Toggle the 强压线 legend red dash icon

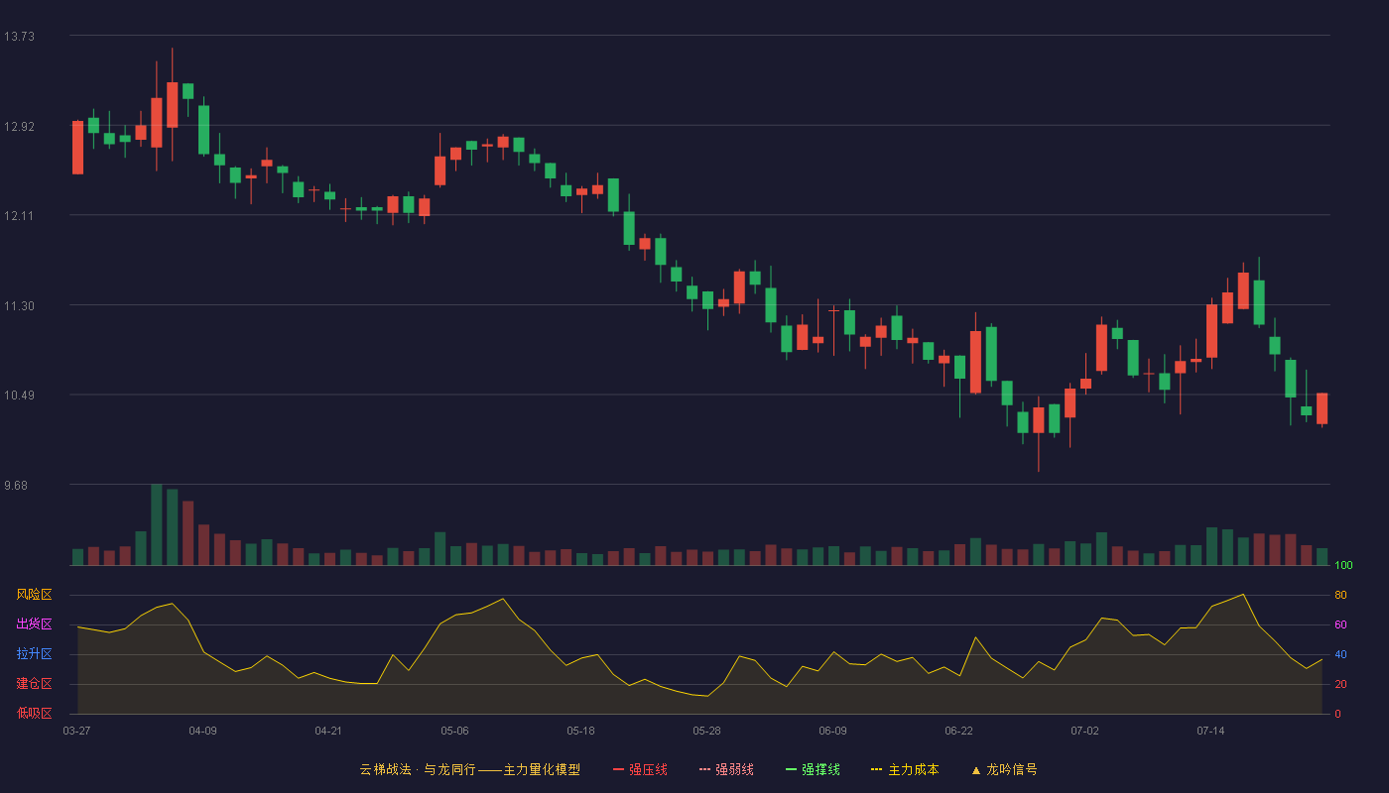(x=619, y=769)
